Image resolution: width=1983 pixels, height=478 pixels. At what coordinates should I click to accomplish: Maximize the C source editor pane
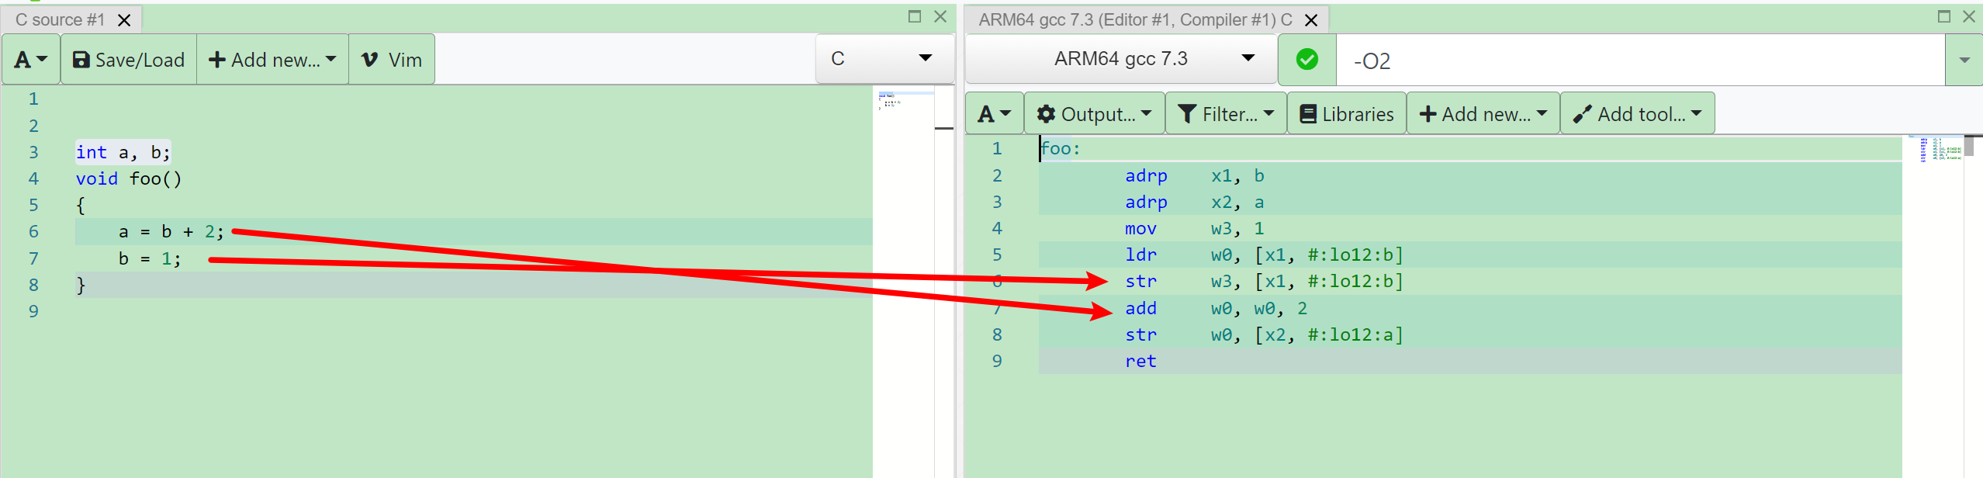coord(915,16)
